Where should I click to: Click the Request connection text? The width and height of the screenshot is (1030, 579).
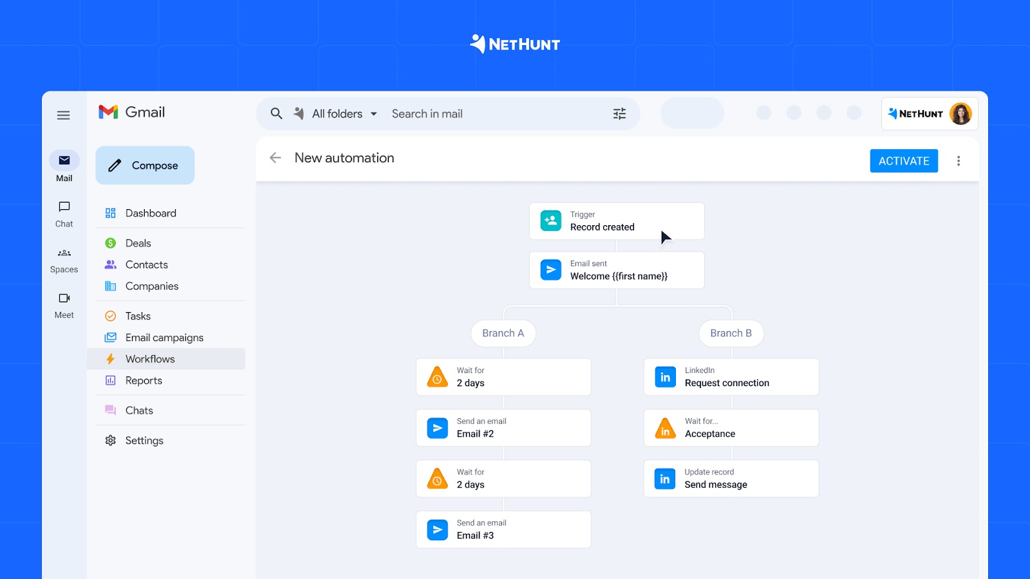click(727, 383)
